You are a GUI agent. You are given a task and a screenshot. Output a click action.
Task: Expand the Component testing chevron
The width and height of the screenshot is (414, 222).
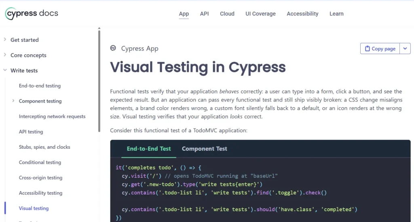point(13,101)
